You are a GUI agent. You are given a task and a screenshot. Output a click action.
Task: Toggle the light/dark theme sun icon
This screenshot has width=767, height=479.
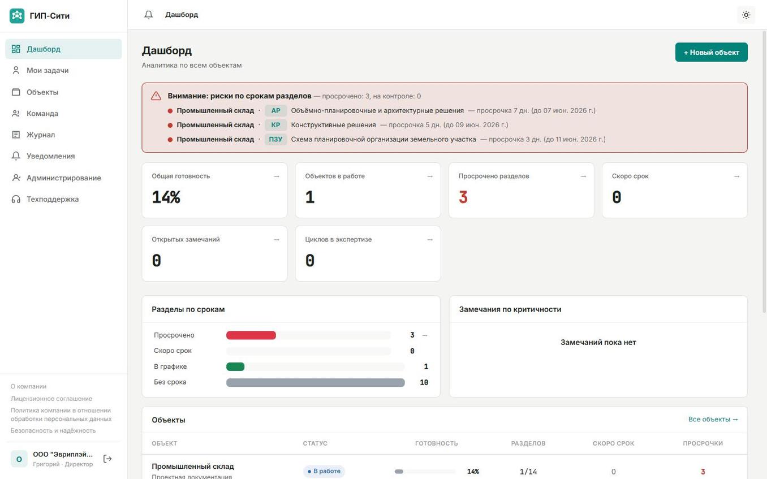746,15
